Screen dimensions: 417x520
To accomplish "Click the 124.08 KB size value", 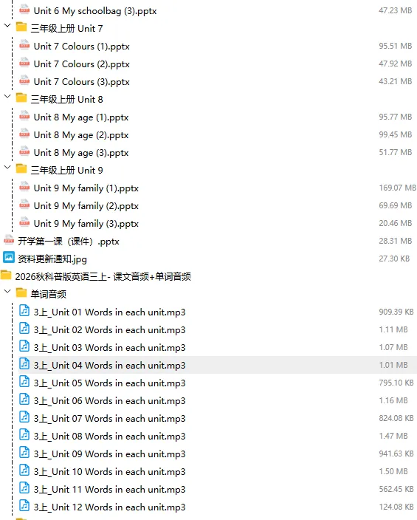I will [x=396, y=507].
